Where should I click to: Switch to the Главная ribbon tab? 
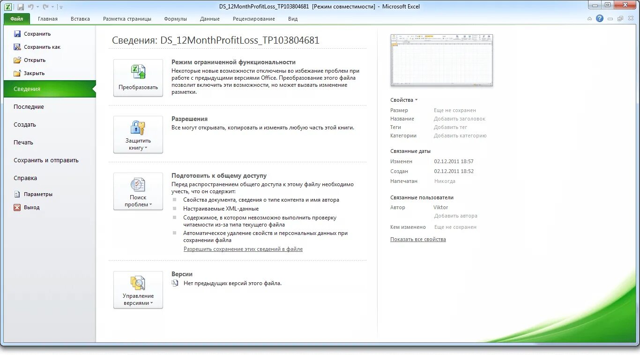[48, 19]
